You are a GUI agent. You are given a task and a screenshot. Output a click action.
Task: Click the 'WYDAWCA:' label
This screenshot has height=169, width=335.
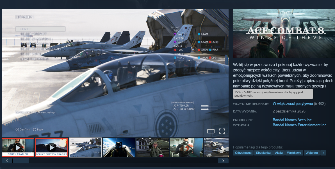pyautogui.click(x=242, y=125)
